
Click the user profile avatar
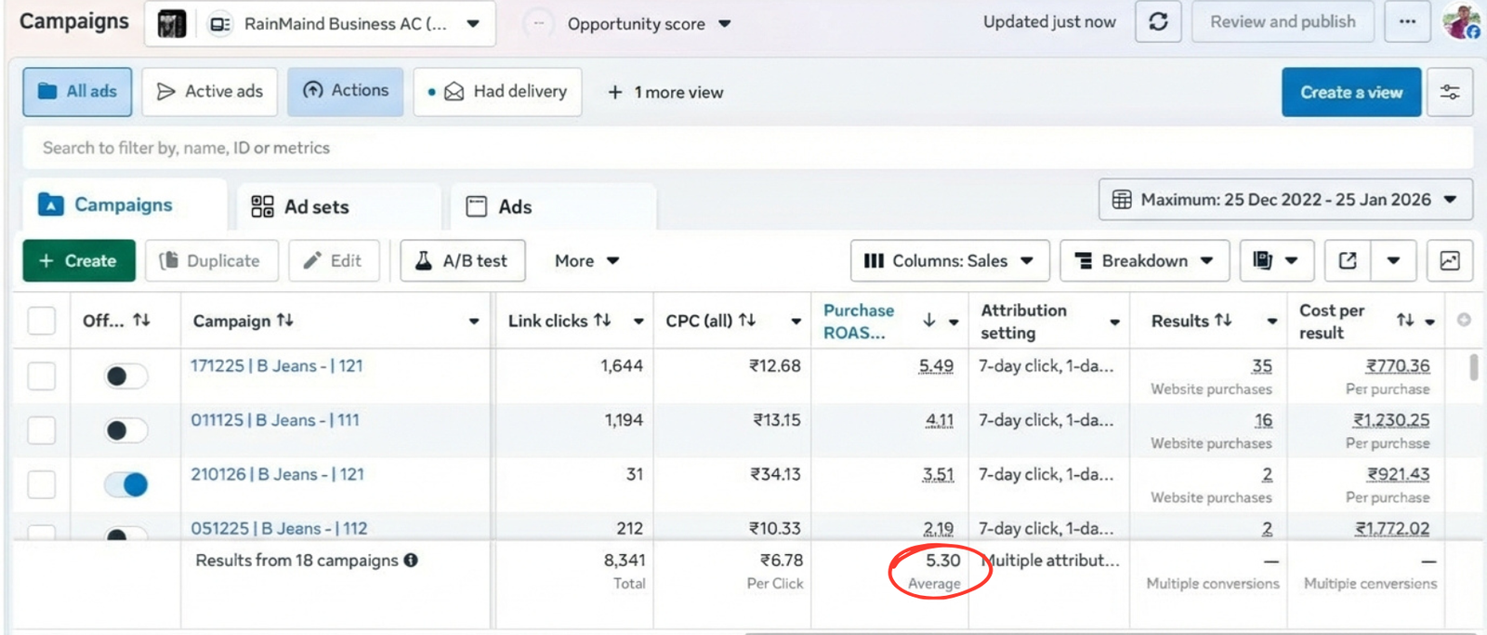(1463, 20)
